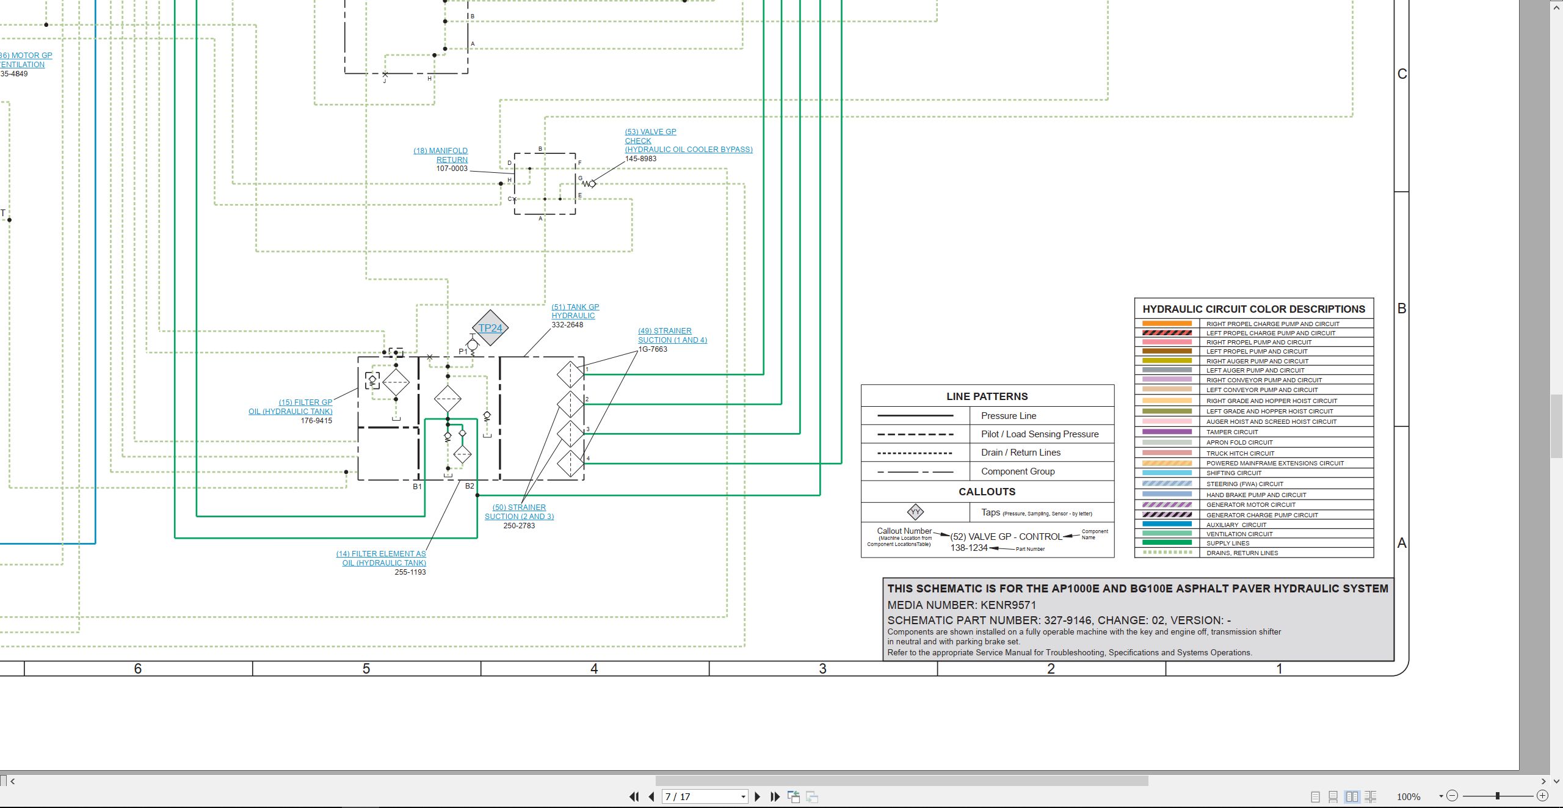Click the SCHEMATIC PART NUMBER: 327-9146 line
This screenshot has height=808, width=1563.
(1059, 620)
